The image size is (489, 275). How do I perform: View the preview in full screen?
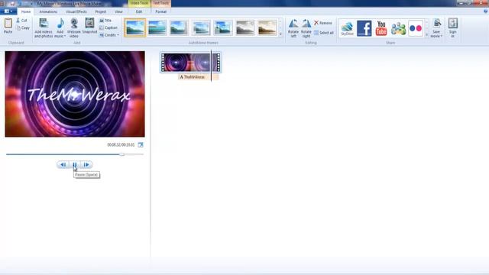pyautogui.click(x=141, y=144)
